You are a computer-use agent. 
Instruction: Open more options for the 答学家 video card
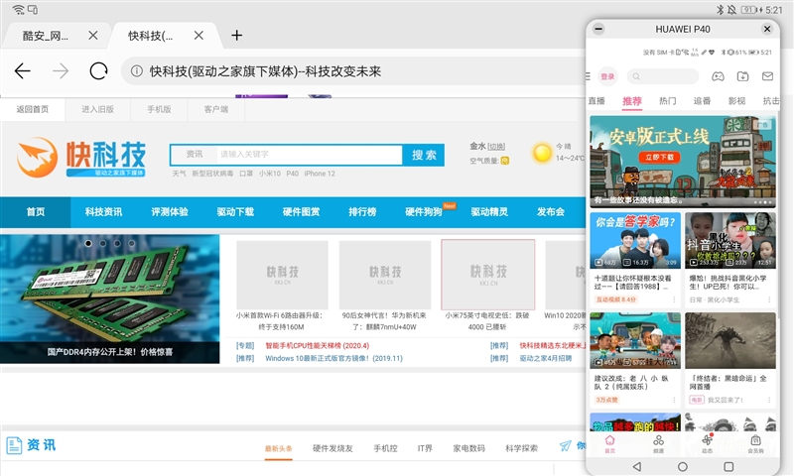pos(675,298)
